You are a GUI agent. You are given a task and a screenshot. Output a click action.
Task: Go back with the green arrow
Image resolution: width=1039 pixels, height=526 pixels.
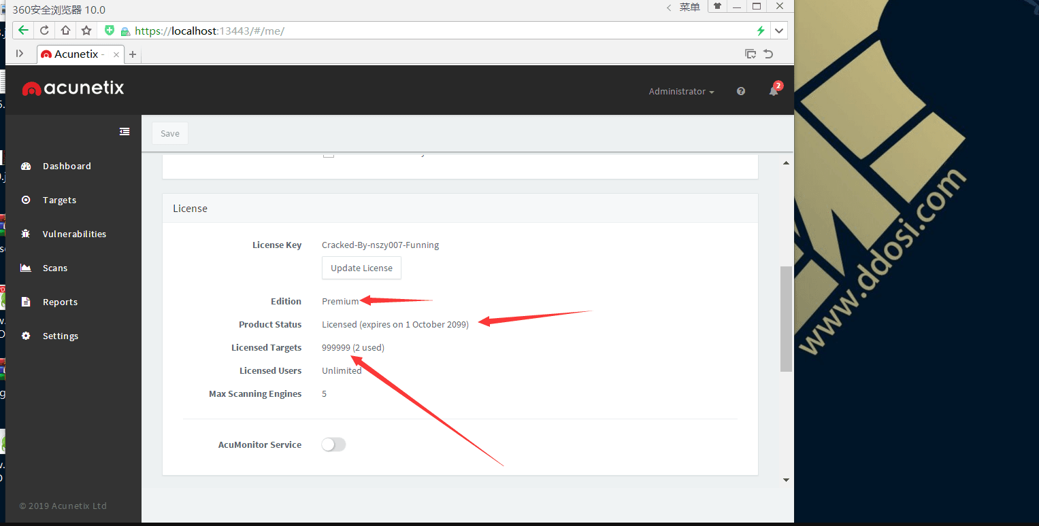pos(23,31)
